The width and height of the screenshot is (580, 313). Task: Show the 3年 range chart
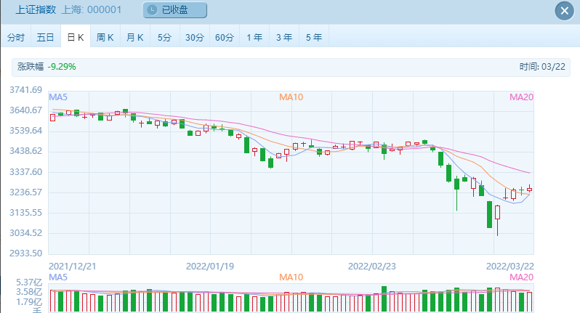284,37
